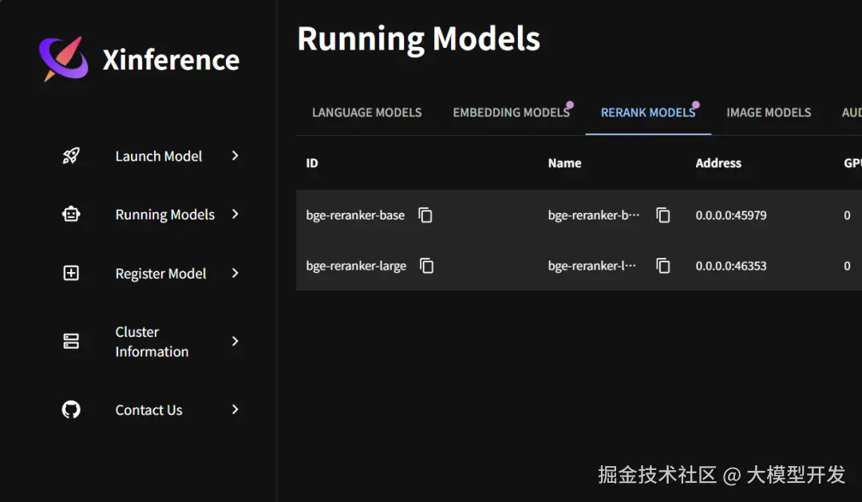Expand the Contact Us chevron
Viewport: 862px width, 502px height.
click(x=235, y=409)
